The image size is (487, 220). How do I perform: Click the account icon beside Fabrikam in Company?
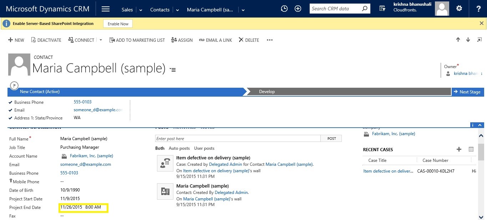coord(366,134)
